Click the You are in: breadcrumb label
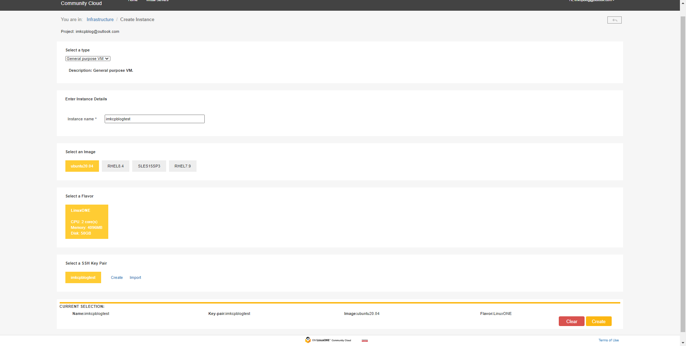686x346 pixels. point(71,20)
